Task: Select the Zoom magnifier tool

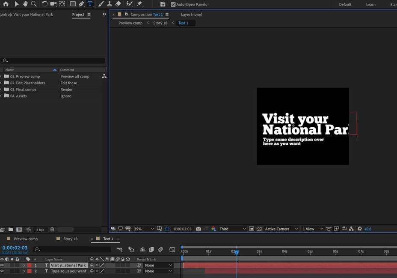Action: (x=34, y=4)
